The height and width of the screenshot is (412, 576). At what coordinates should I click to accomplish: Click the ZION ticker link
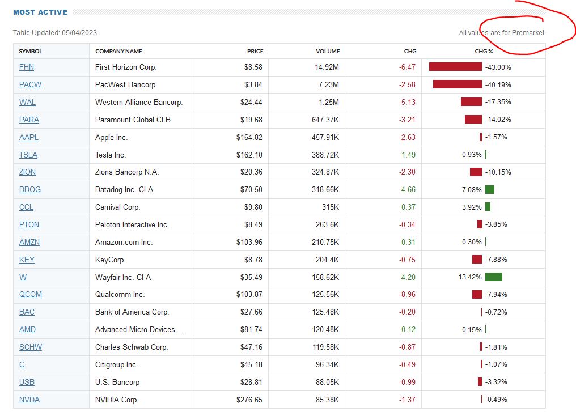tap(27, 172)
